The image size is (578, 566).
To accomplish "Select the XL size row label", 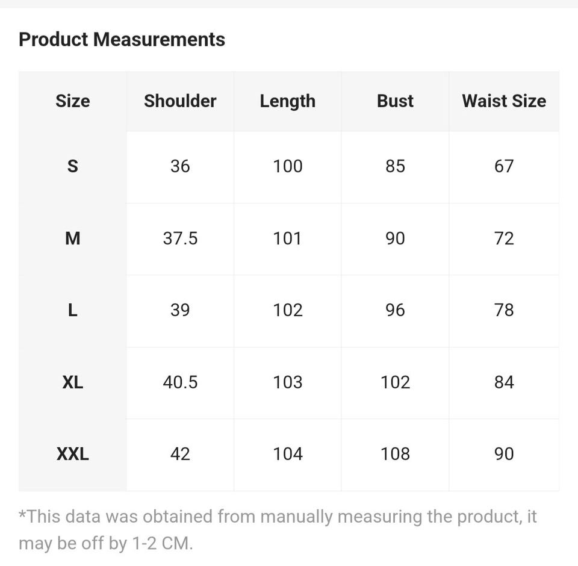I will click(72, 382).
